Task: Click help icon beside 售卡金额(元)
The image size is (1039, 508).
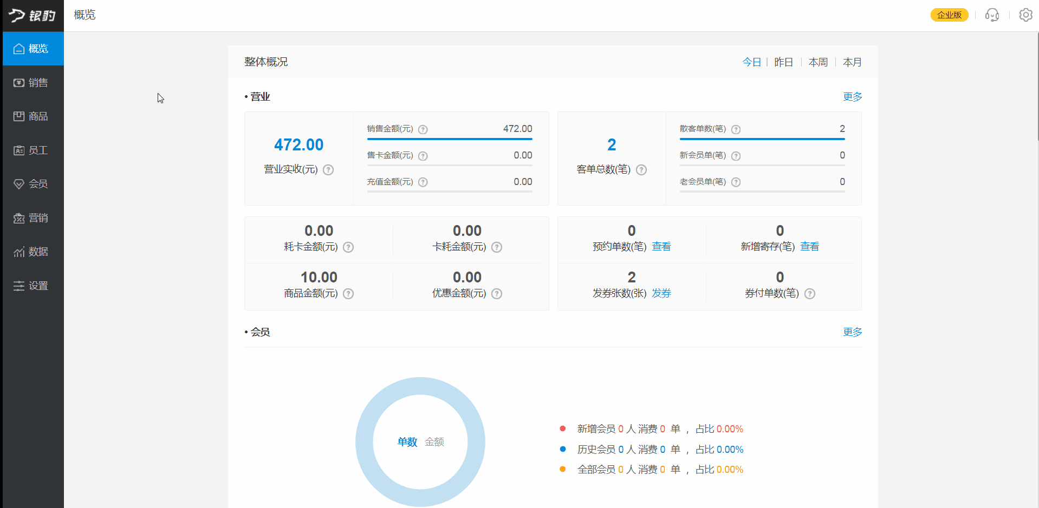Action: click(x=423, y=156)
